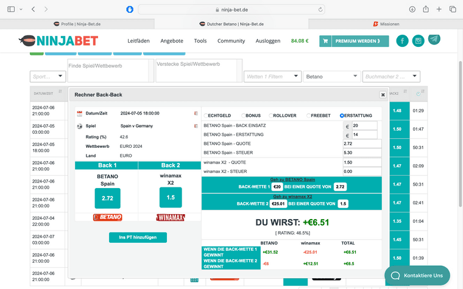This screenshot has height=289, width=463.
Task: Select the ECHTGELD radio option
Action: tap(206, 116)
